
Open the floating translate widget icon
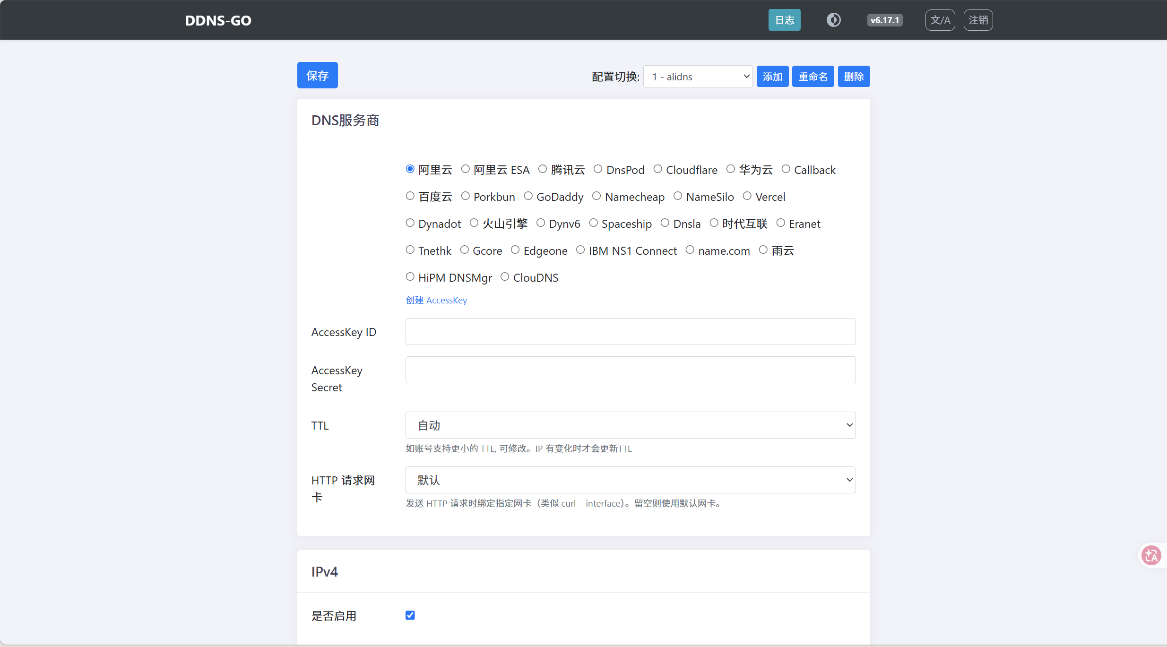coord(1151,555)
